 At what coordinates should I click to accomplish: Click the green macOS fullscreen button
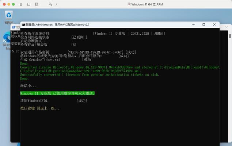click(13, 4)
